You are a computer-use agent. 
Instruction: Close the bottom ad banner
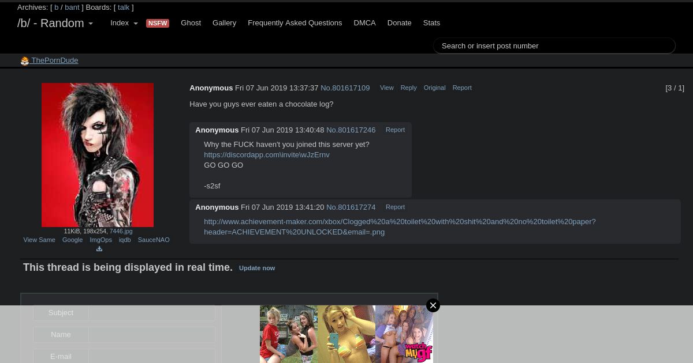coord(433,305)
